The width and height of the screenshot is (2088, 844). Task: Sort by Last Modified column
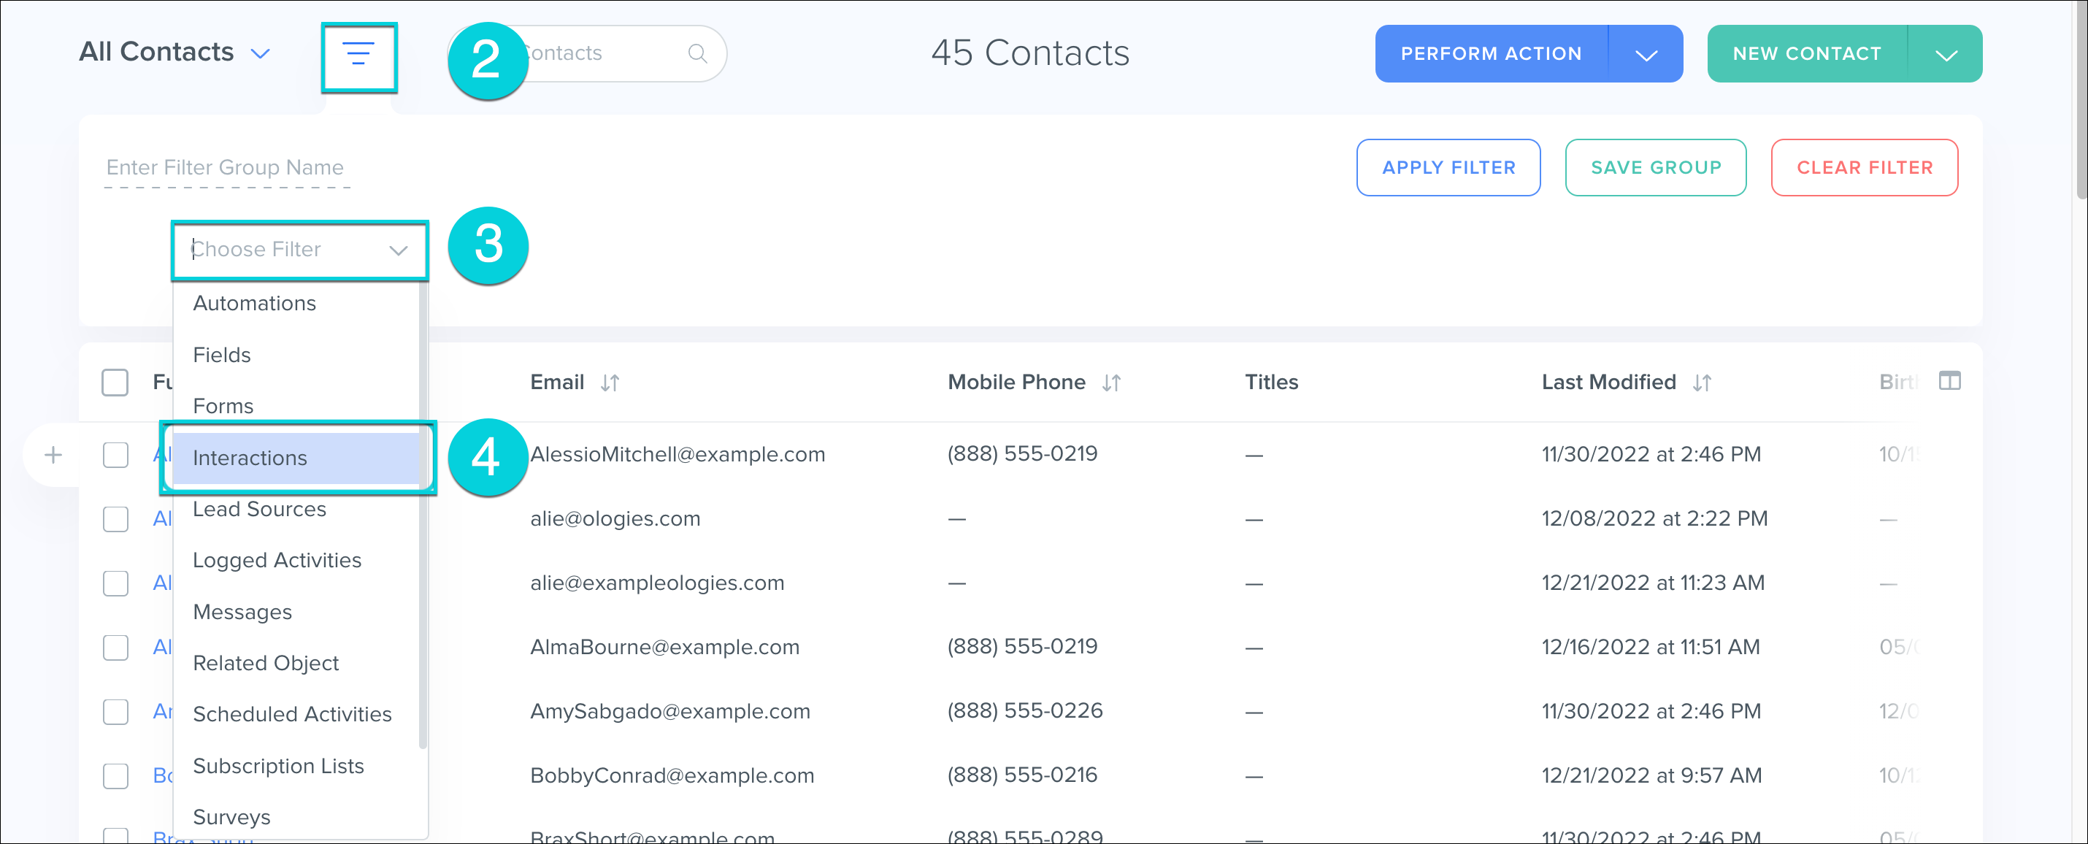click(x=1701, y=383)
